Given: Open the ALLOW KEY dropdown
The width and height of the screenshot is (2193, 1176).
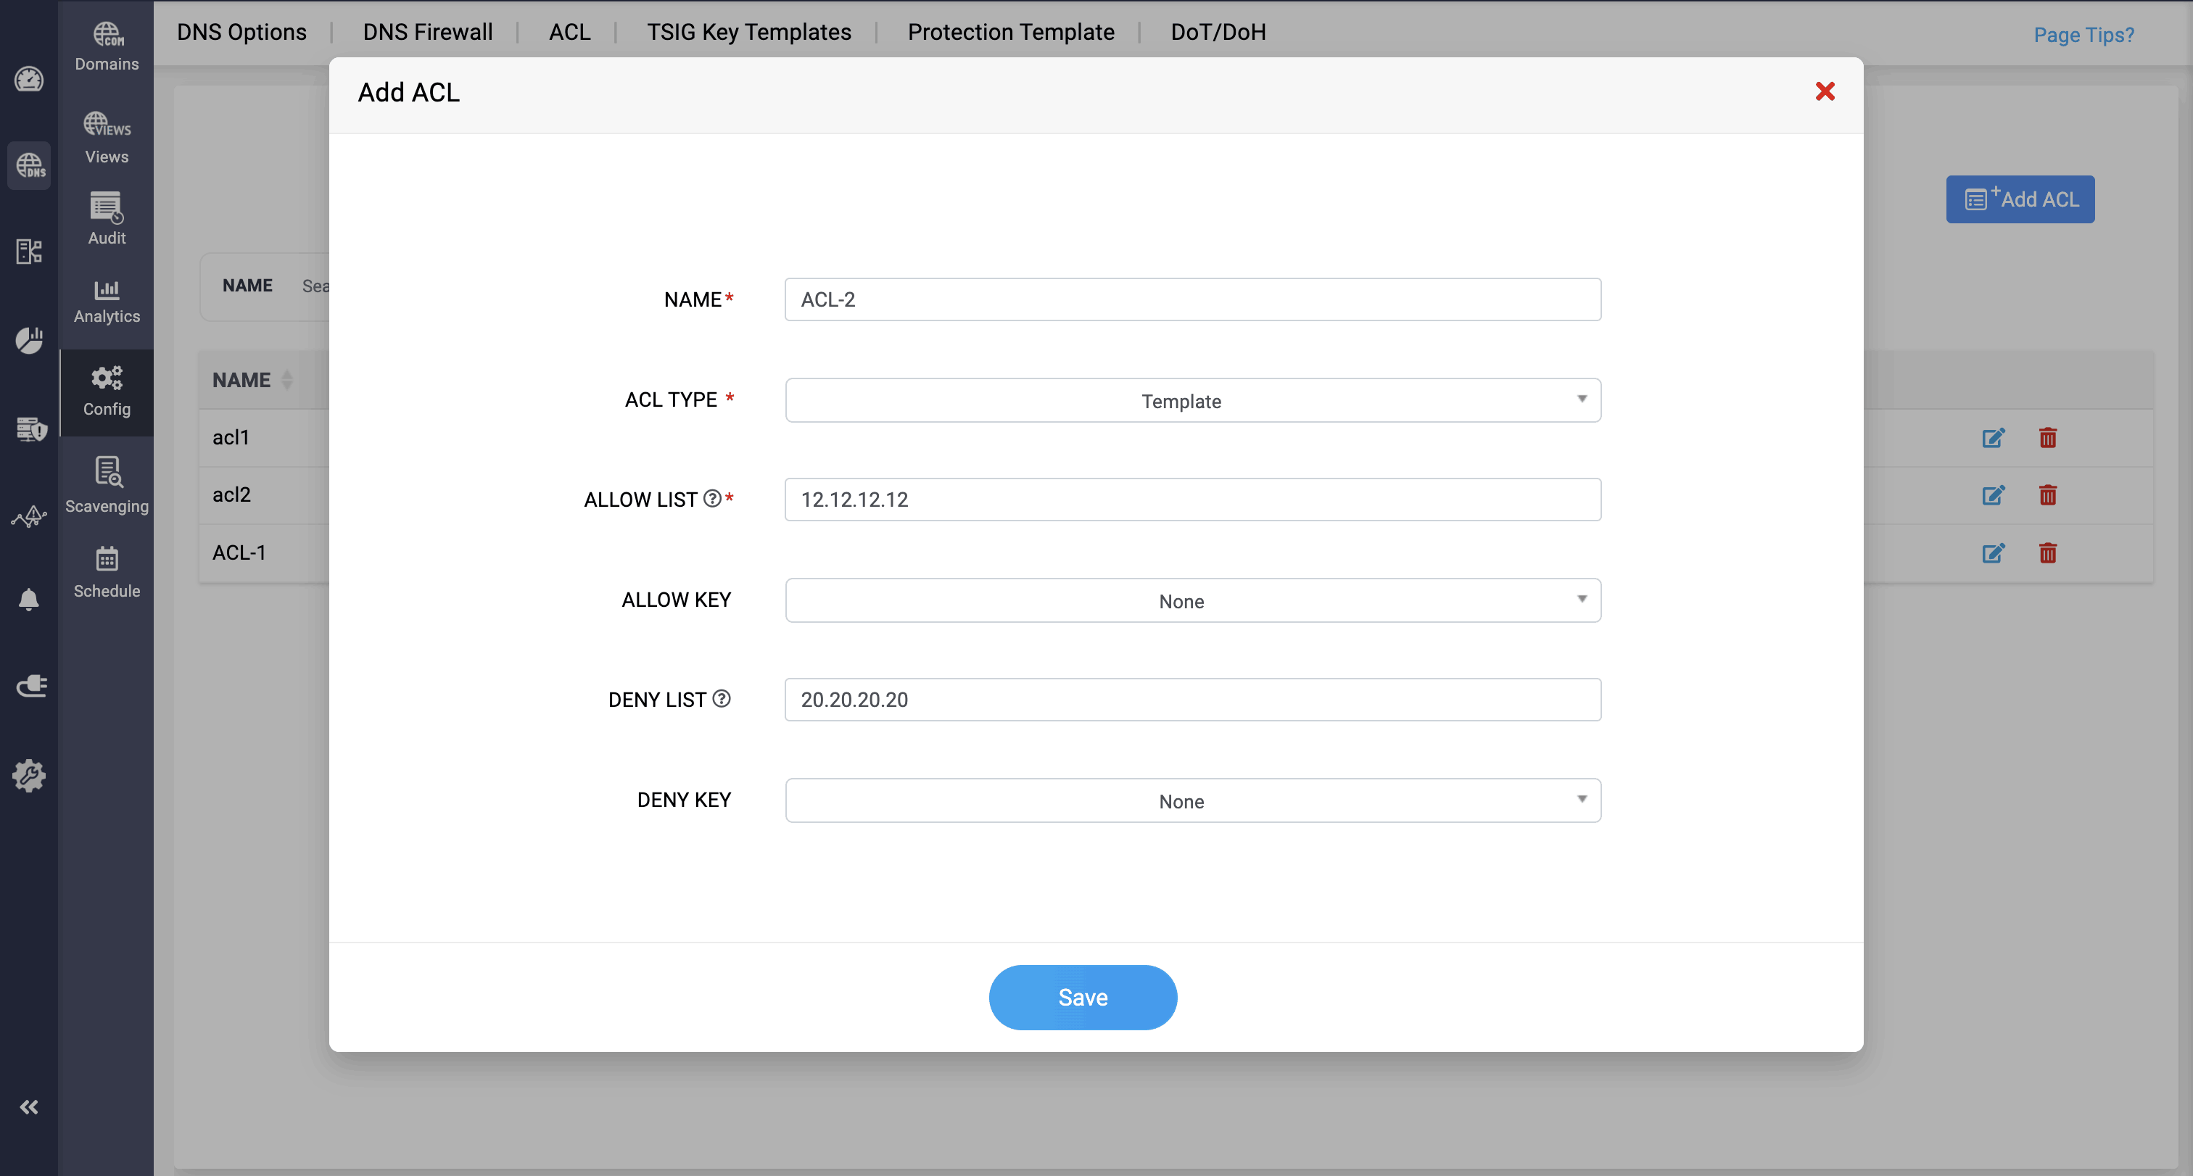Looking at the screenshot, I should 1192,601.
